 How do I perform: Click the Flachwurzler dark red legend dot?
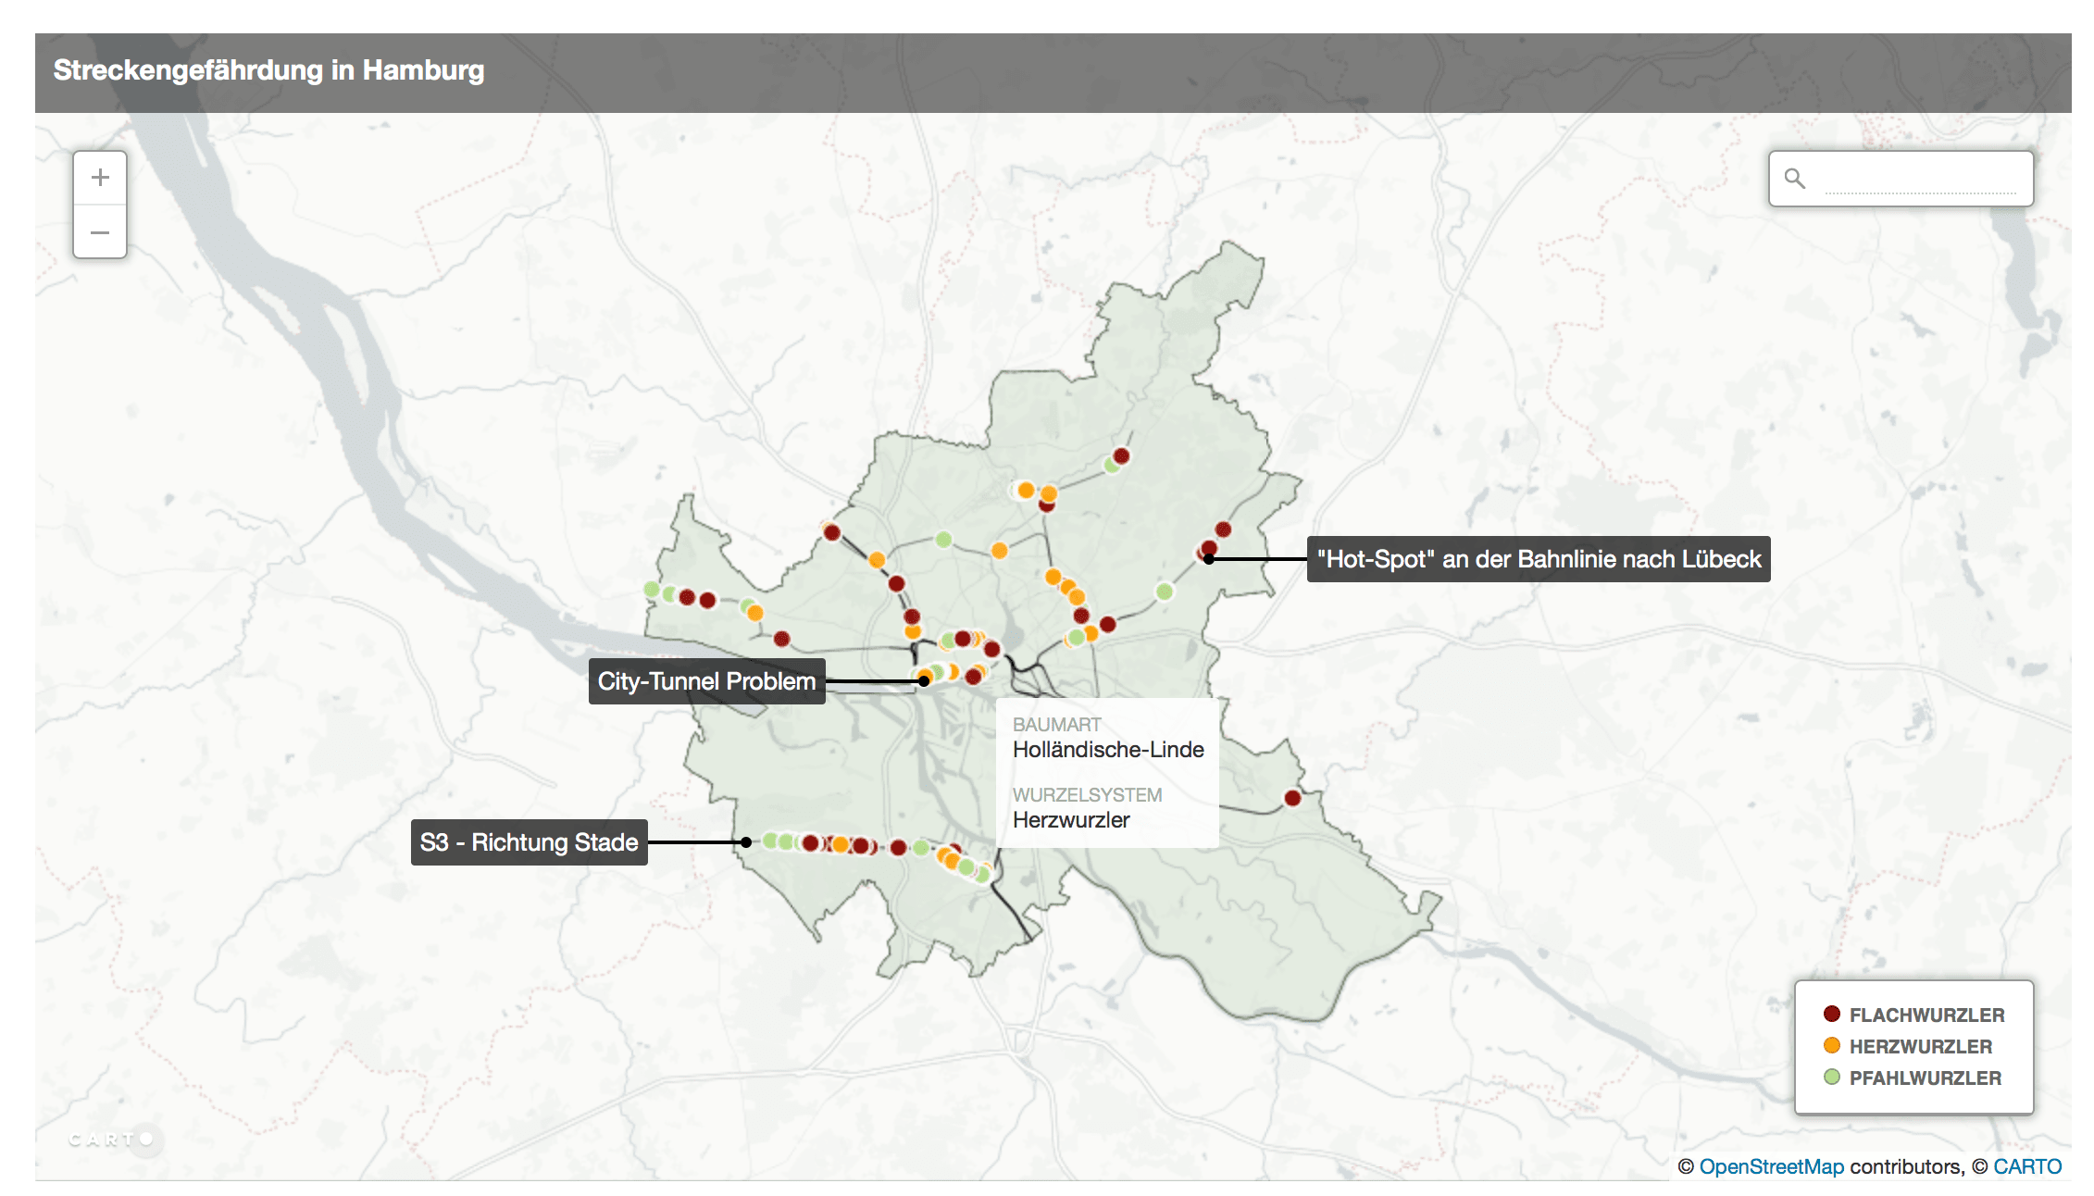[x=1831, y=1014]
